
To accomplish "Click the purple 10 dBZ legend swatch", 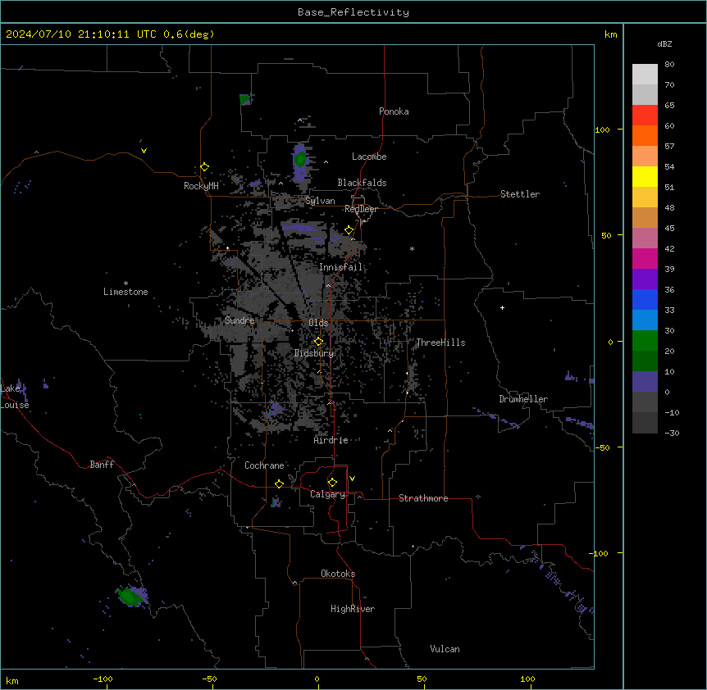I will point(645,382).
